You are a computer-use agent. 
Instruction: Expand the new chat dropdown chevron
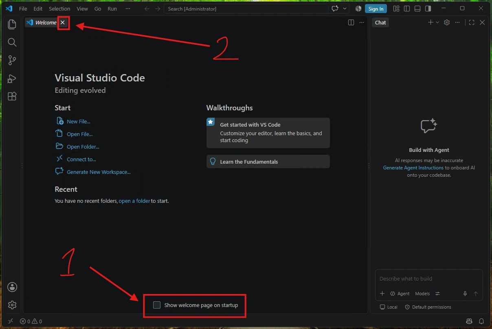tap(437, 22)
